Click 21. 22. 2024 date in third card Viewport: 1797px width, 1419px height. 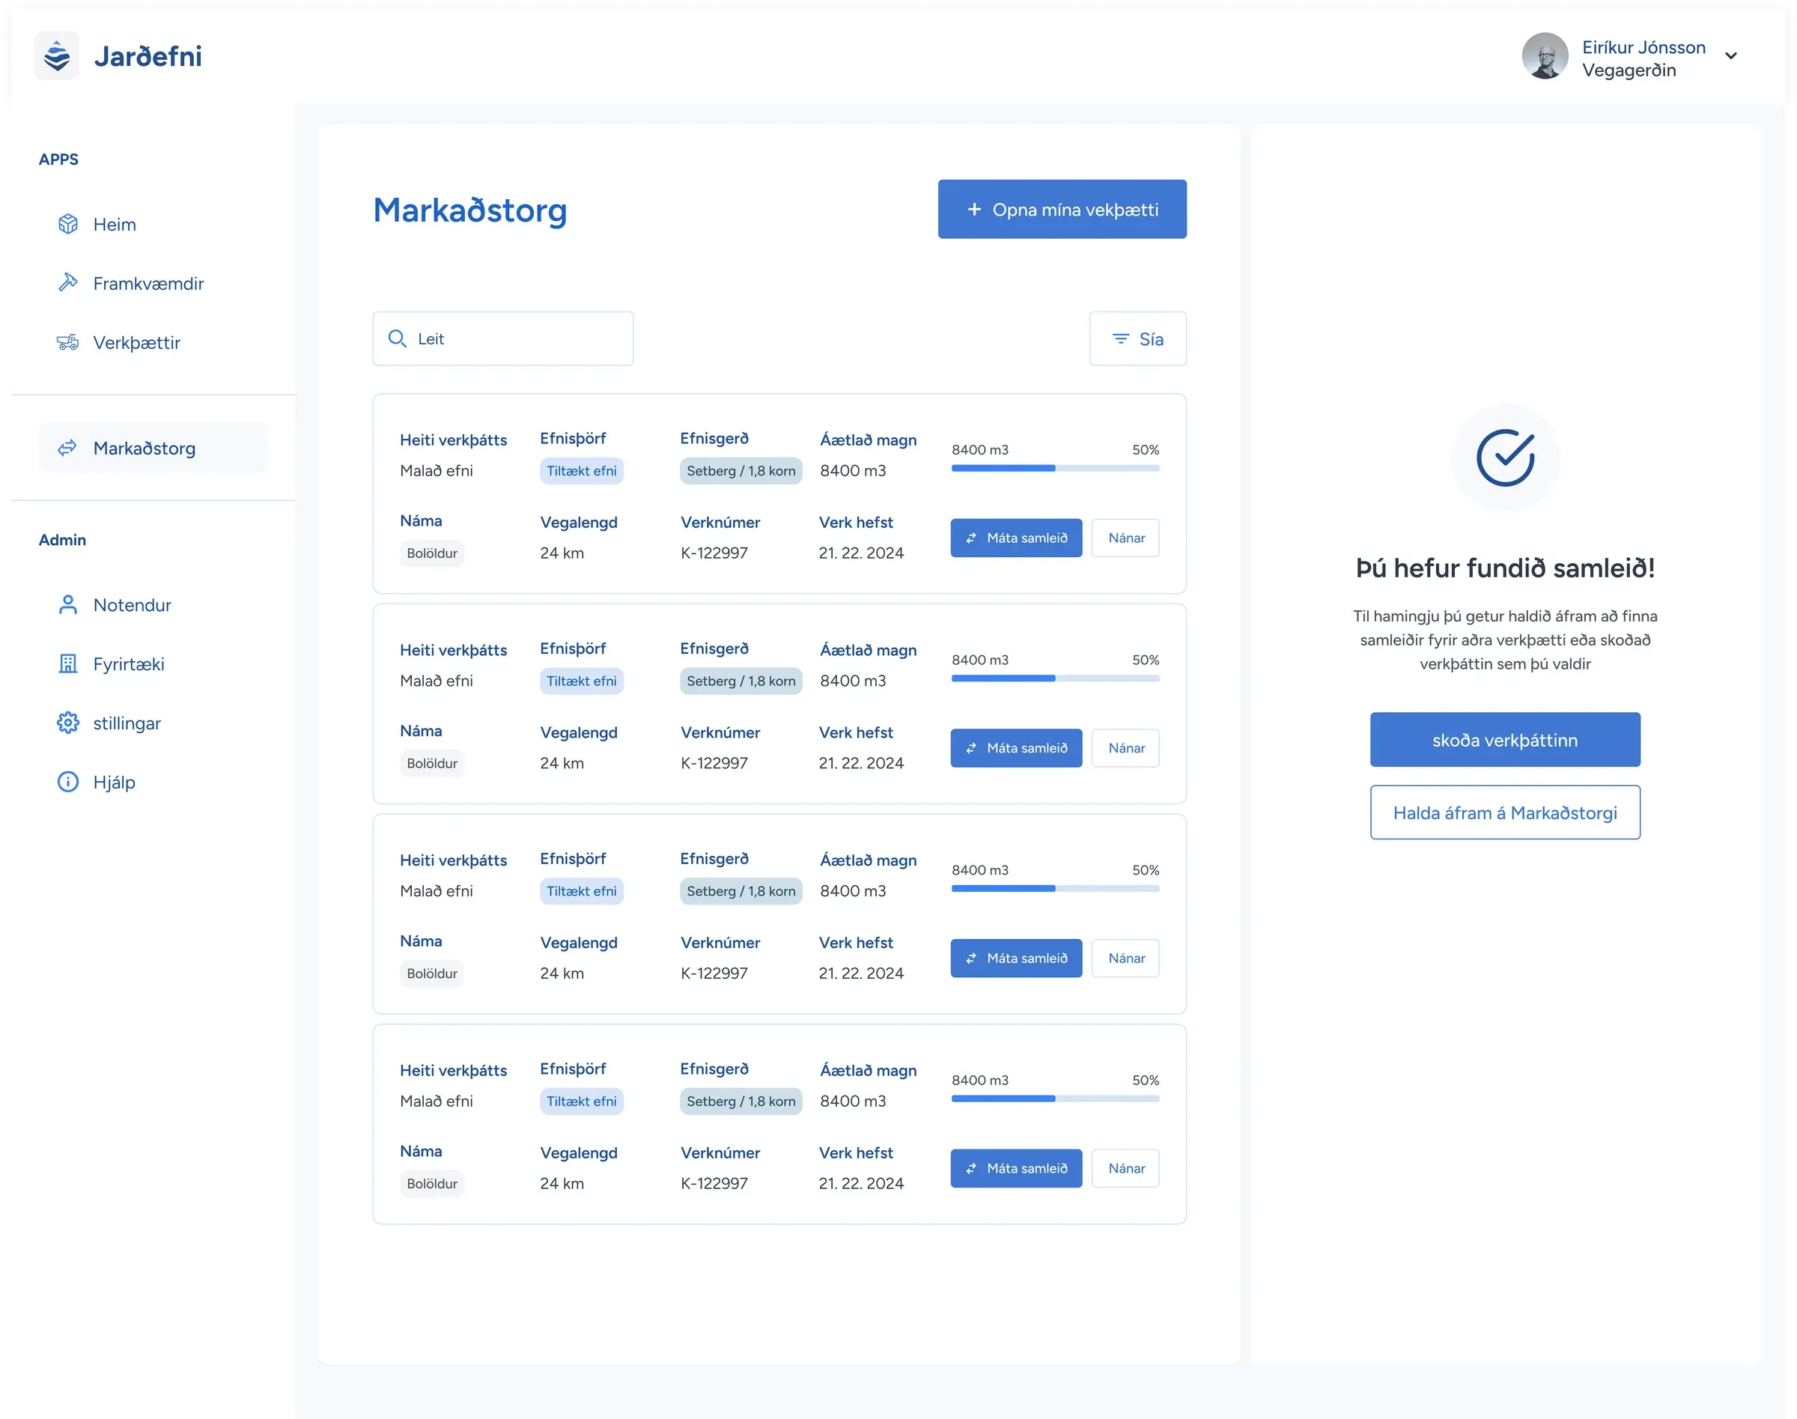(x=861, y=973)
